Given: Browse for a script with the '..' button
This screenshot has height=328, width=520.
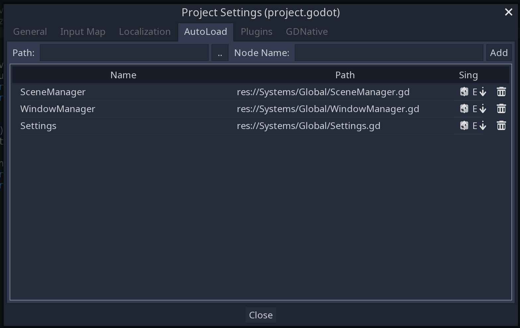Looking at the screenshot, I should [220, 52].
